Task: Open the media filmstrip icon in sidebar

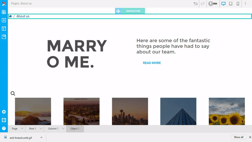Action: tap(4, 120)
